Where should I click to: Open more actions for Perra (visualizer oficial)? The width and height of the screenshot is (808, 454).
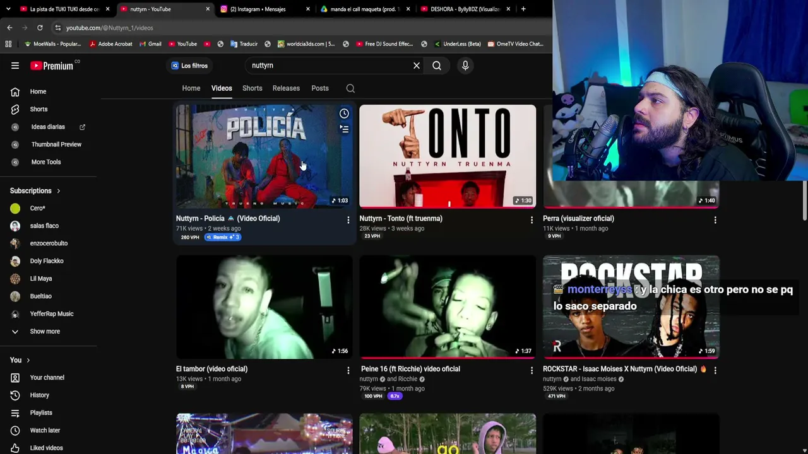(715, 220)
